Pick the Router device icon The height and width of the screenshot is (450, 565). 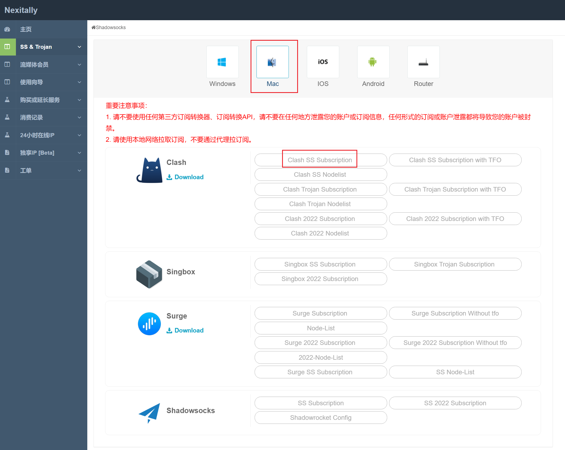click(423, 62)
